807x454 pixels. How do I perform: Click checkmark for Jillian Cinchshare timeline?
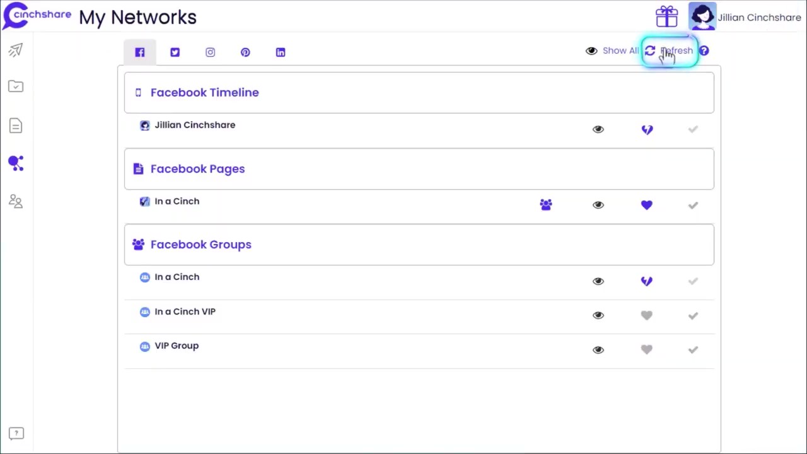[x=693, y=129]
